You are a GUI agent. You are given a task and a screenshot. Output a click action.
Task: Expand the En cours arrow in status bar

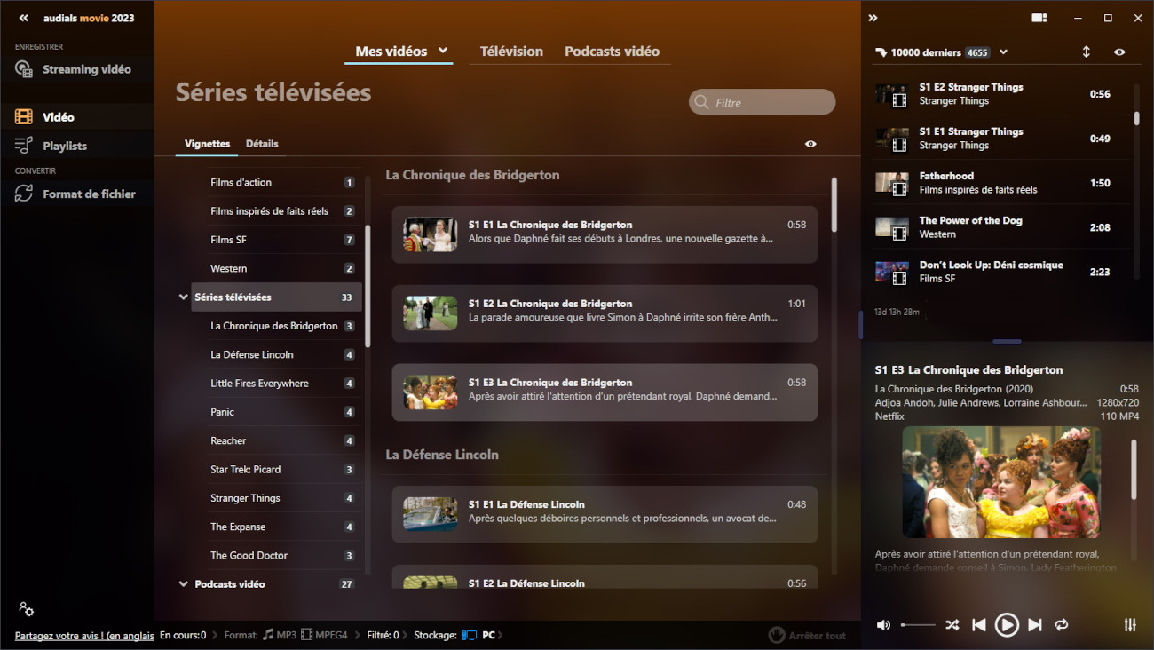click(214, 635)
